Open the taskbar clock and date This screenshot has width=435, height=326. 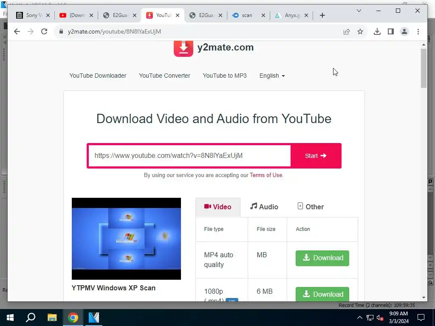click(x=398, y=318)
